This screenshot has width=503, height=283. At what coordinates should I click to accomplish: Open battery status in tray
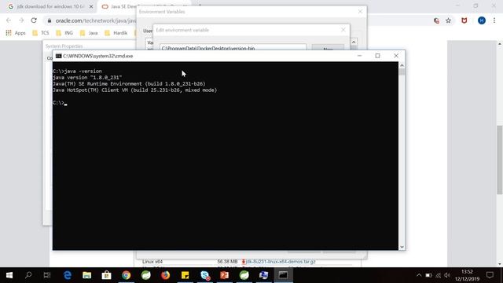pos(428,275)
